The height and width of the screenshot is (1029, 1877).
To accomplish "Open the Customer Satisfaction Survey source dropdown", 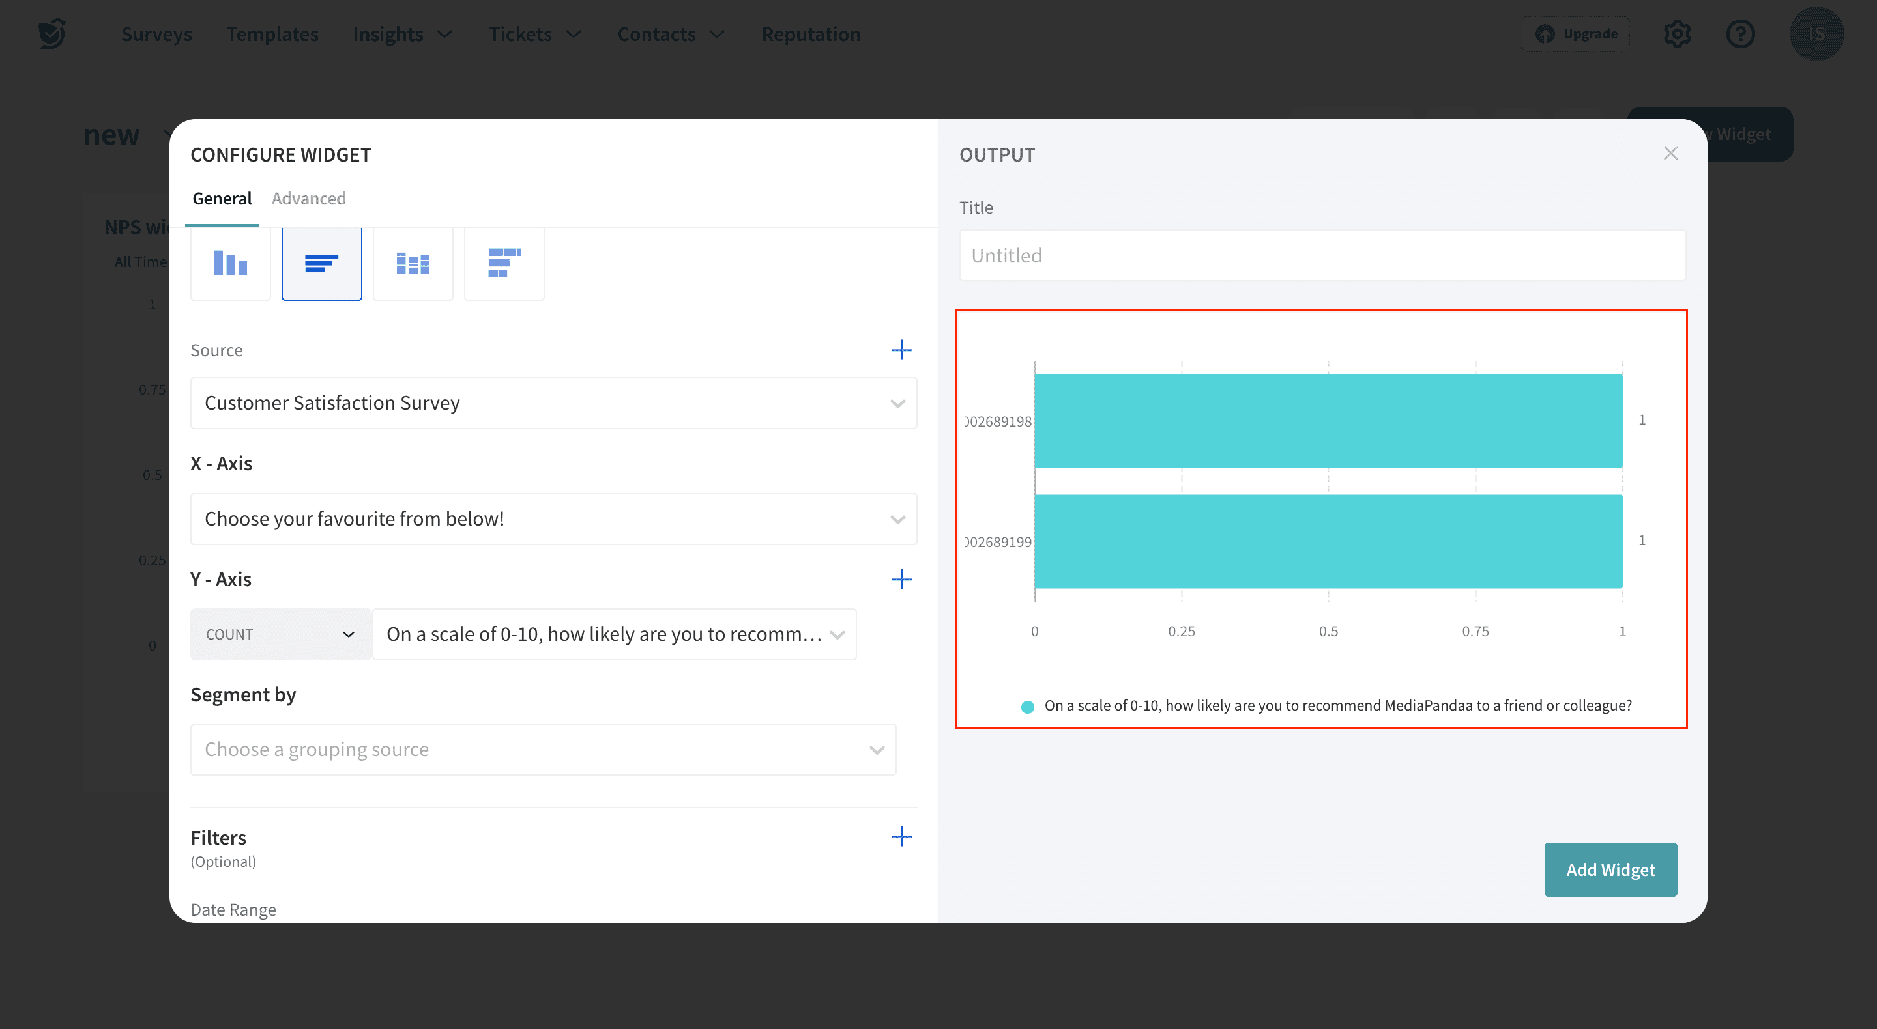I will (x=553, y=402).
